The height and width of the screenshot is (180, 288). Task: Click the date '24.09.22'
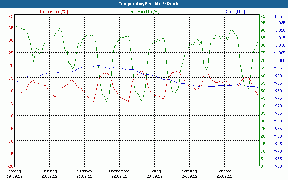click(190, 176)
